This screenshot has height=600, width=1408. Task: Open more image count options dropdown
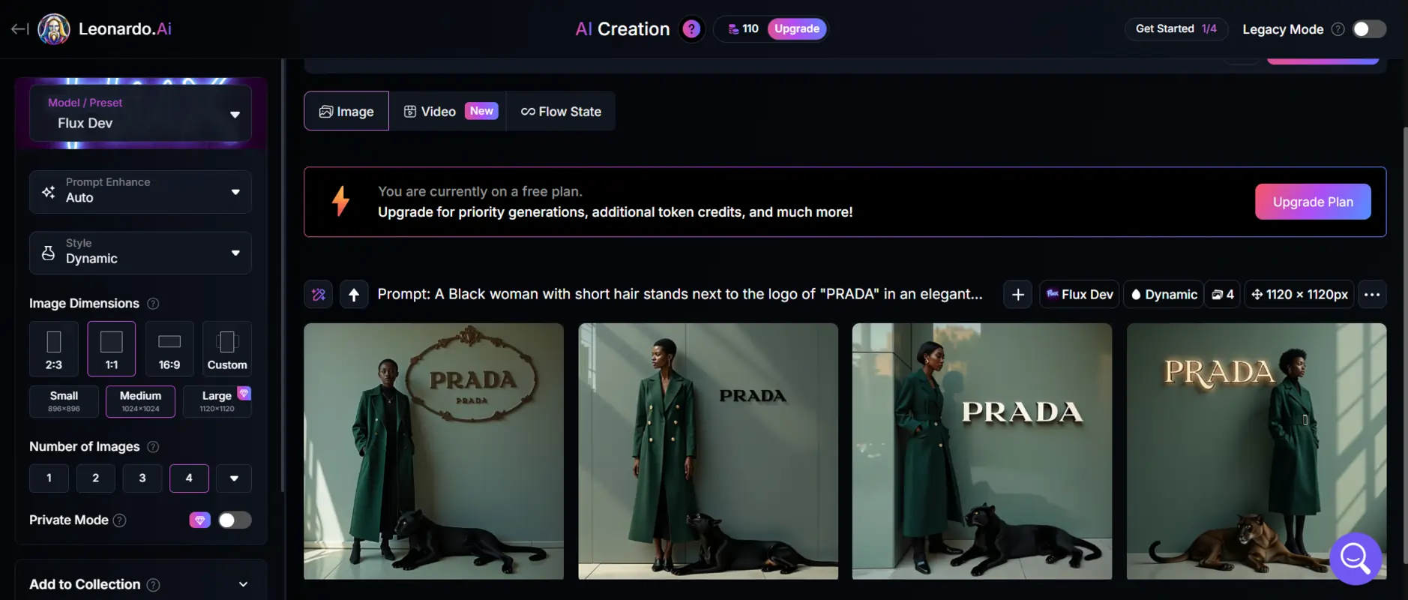[234, 478]
